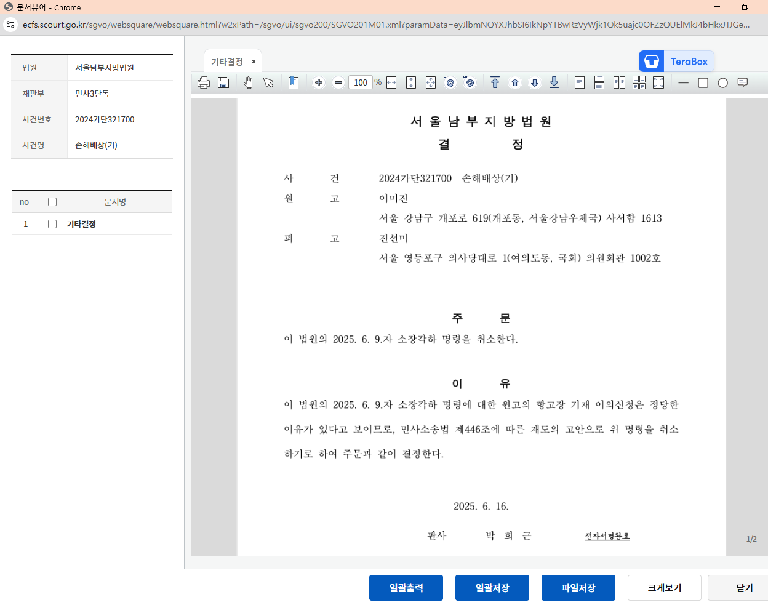Zoom out of the document
This screenshot has width=768, height=605.
point(338,82)
